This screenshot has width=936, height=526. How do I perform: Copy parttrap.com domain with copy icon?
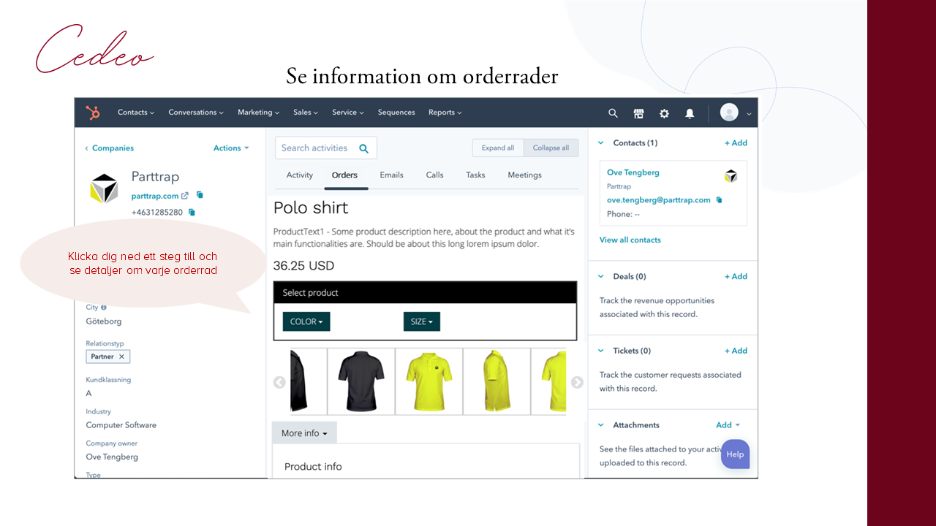(x=200, y=195)
